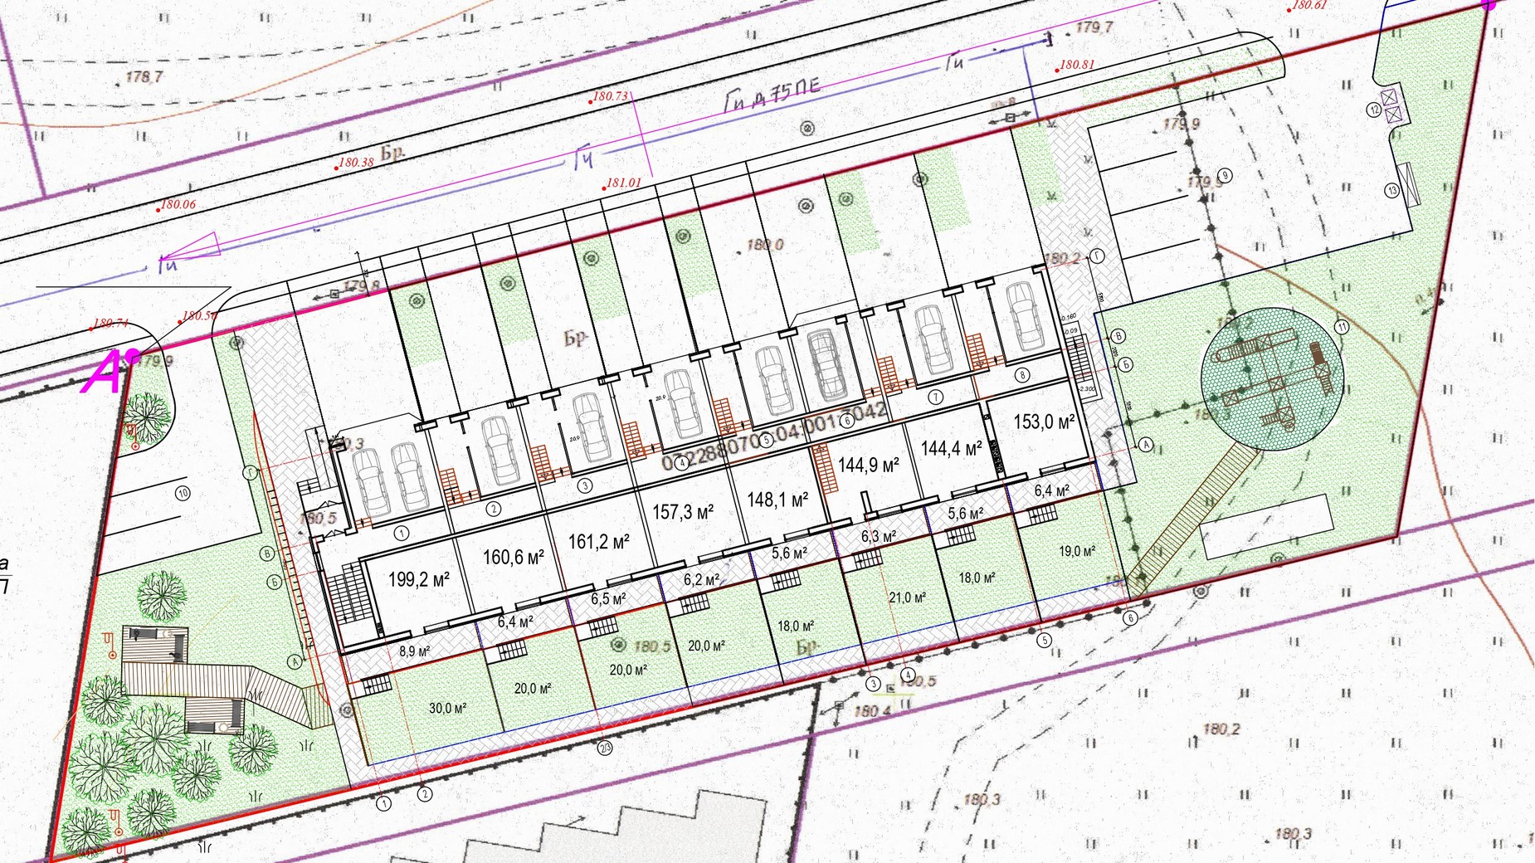Select the circled number 13 marker
This screenshot has height=863, width=1535.
point(1391,191)
